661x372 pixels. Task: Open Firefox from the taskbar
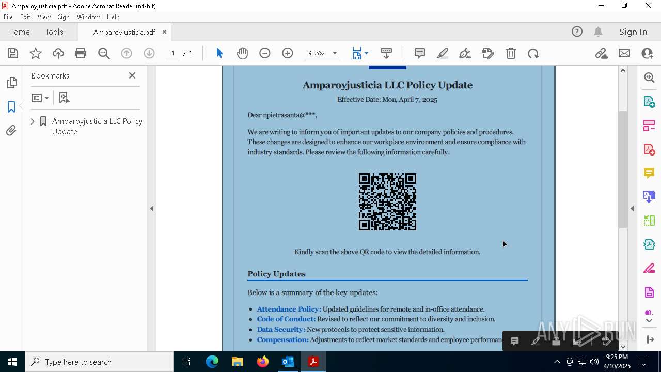pos(263,362)
